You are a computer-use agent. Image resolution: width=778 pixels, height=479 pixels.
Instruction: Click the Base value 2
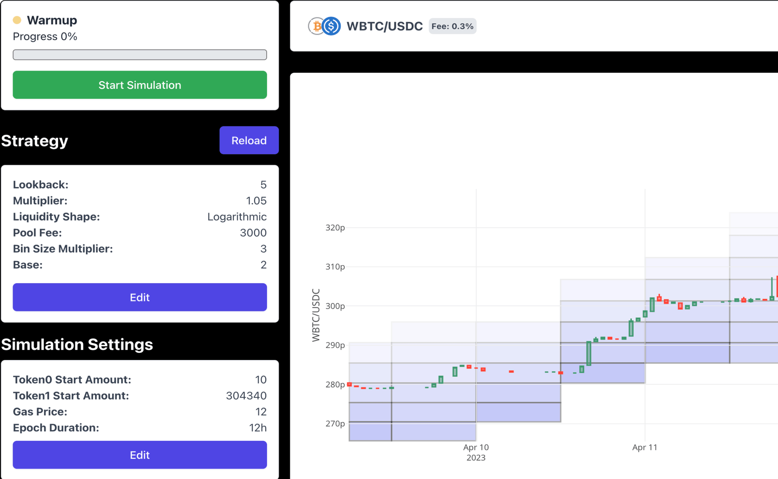[263, 265]
